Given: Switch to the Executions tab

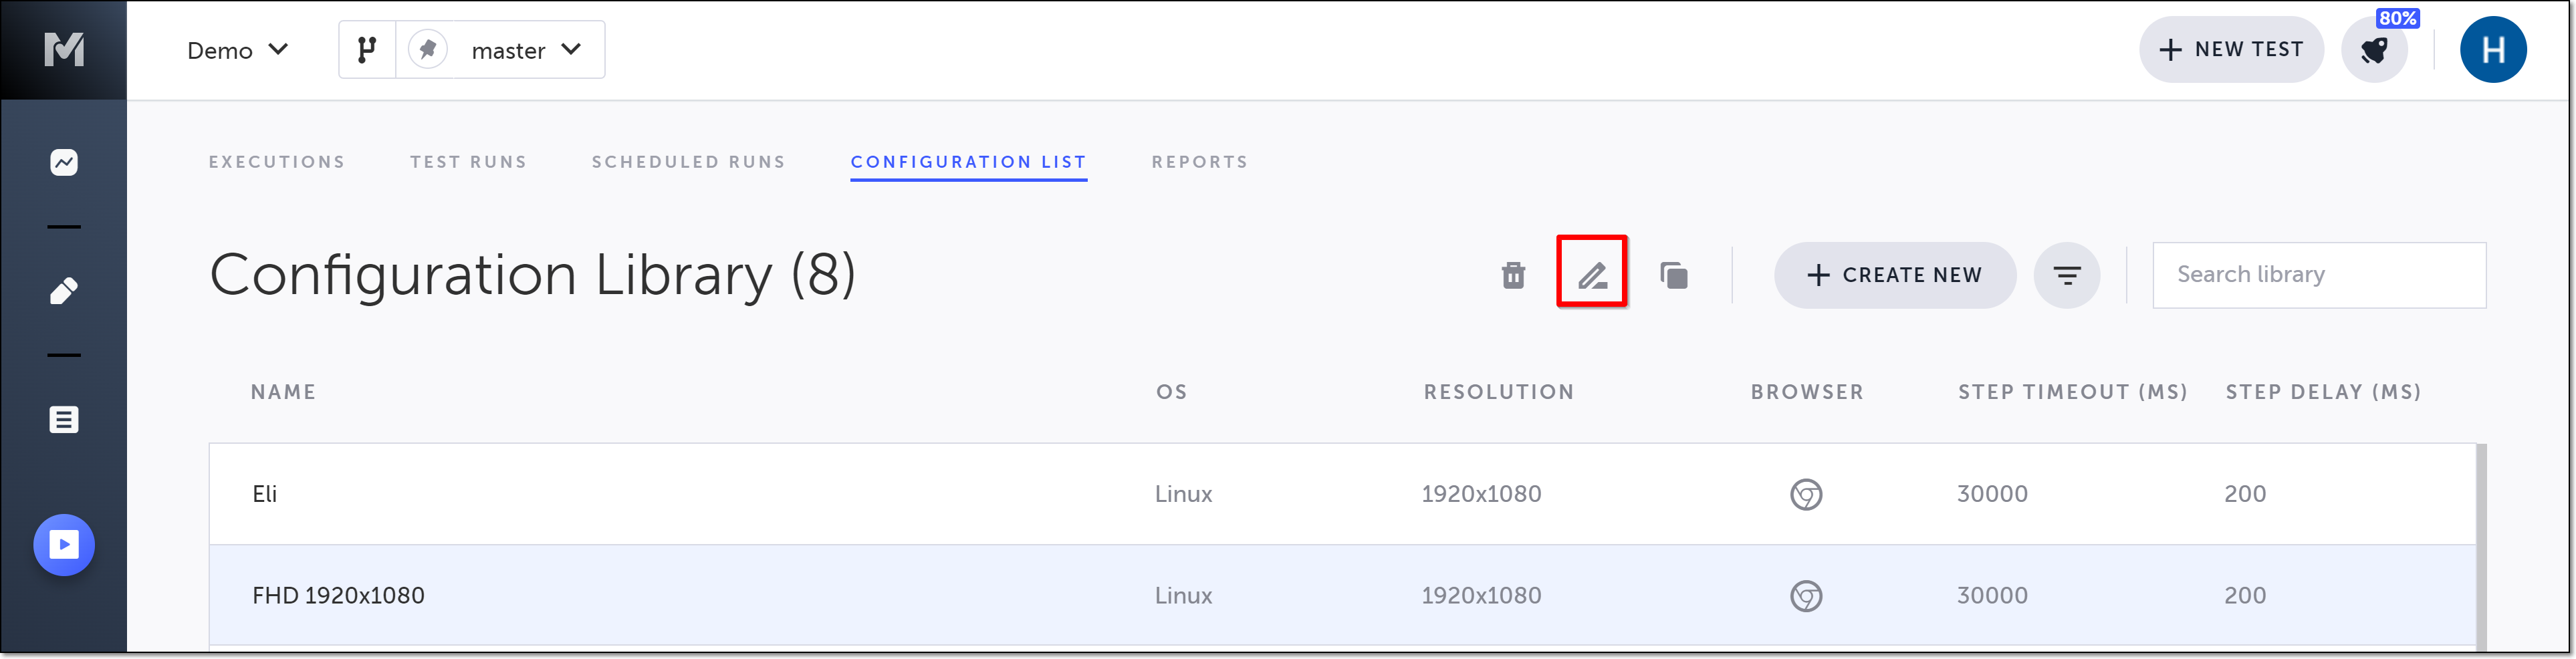Looking at the screenshot, I should [276, 162].
